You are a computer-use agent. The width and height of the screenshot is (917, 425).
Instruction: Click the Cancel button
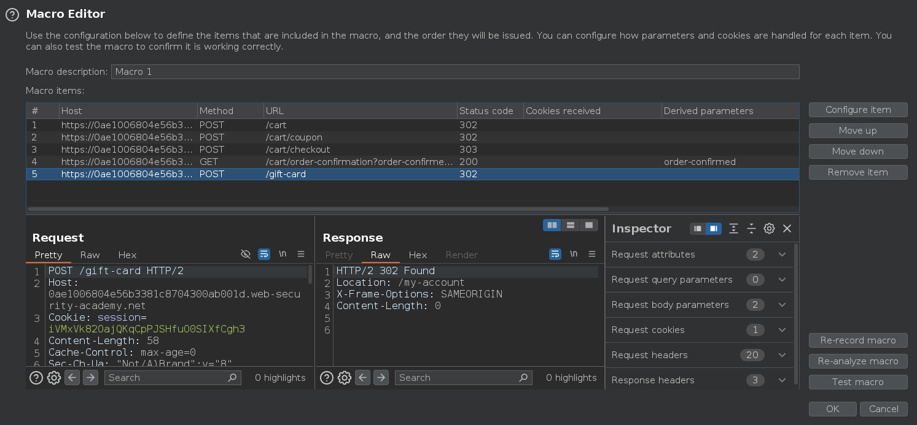point(884,409)
